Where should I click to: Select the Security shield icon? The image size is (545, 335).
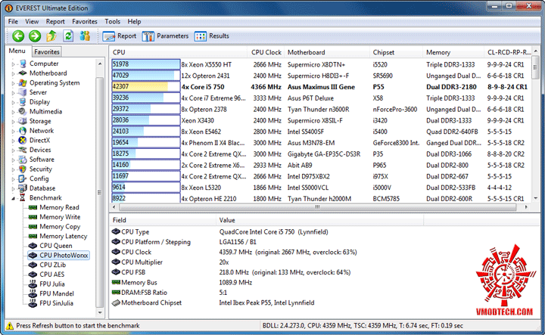[23, 169]
